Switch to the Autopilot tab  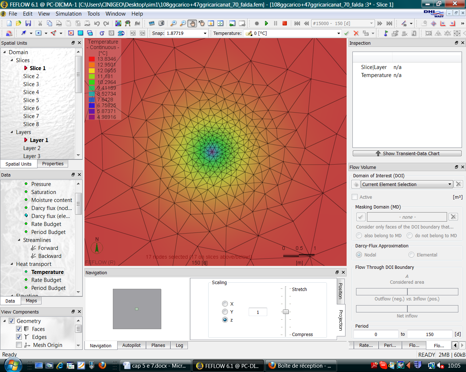[x=131, y=345]
